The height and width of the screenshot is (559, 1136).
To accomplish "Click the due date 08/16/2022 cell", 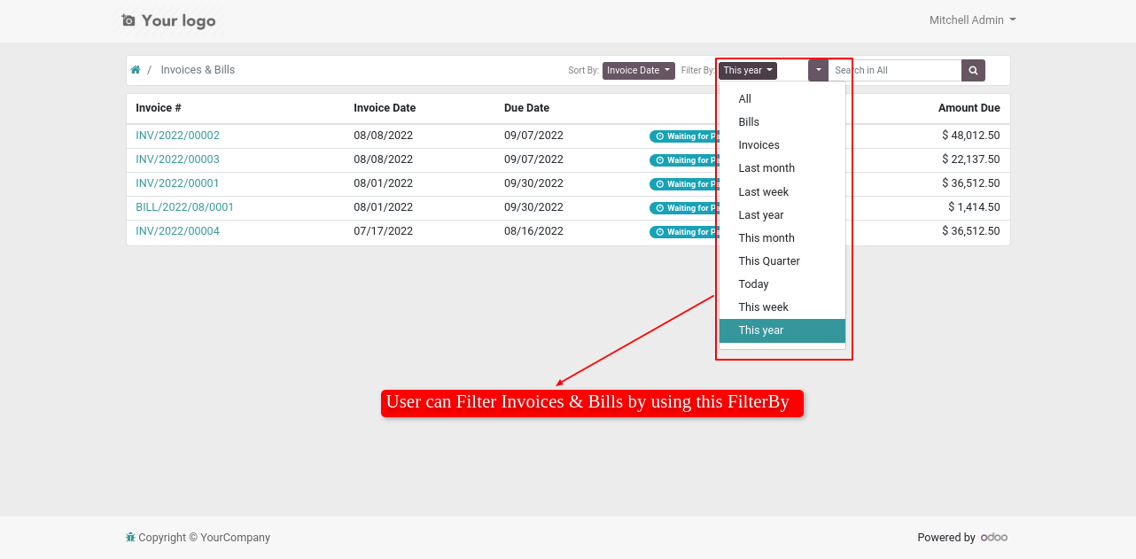I will (533, 231).
